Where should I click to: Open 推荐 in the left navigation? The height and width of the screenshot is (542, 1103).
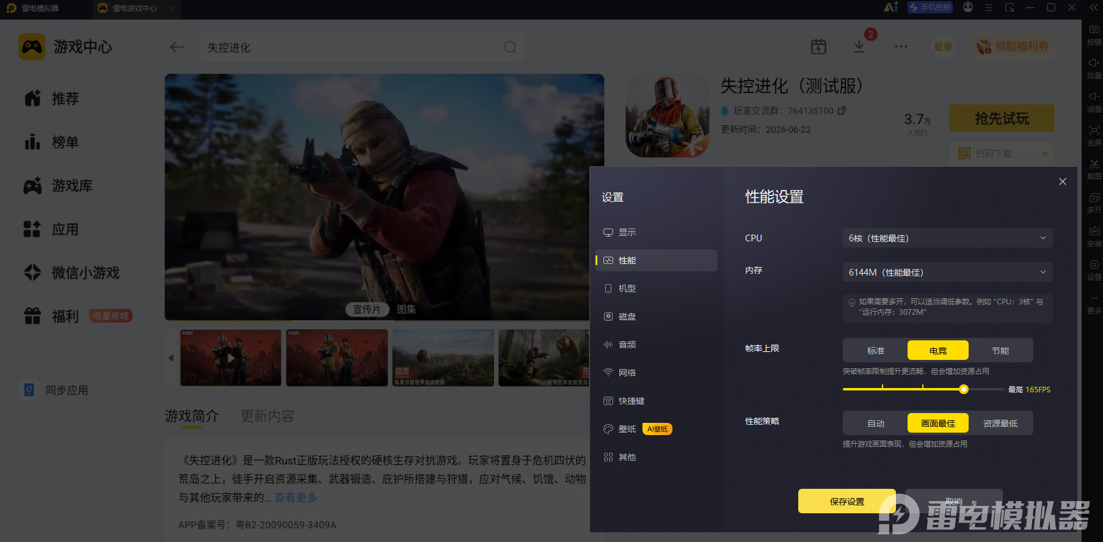click(52, 98)
